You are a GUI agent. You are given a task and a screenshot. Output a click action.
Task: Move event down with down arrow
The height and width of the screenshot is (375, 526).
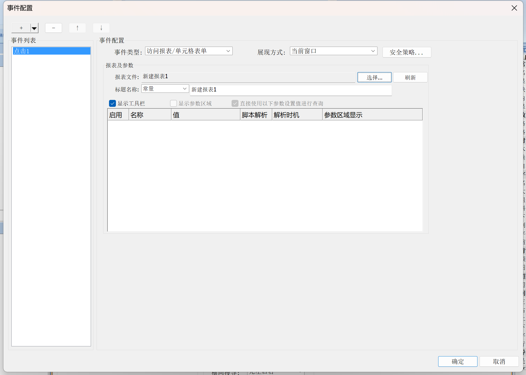(x=101, y=28)
